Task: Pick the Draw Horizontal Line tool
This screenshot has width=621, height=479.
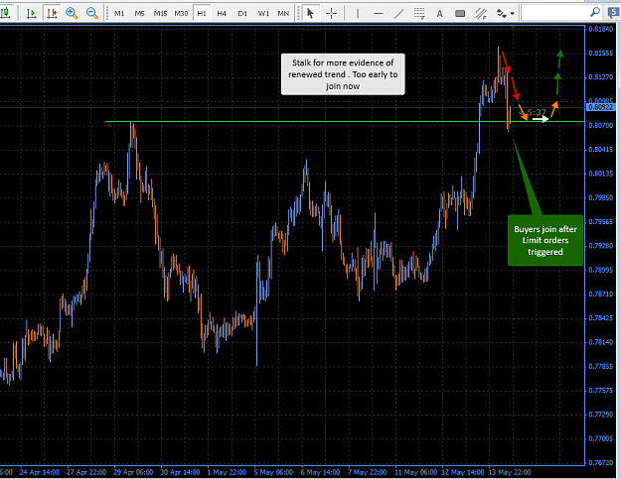Action: click(x=379, y=14)
